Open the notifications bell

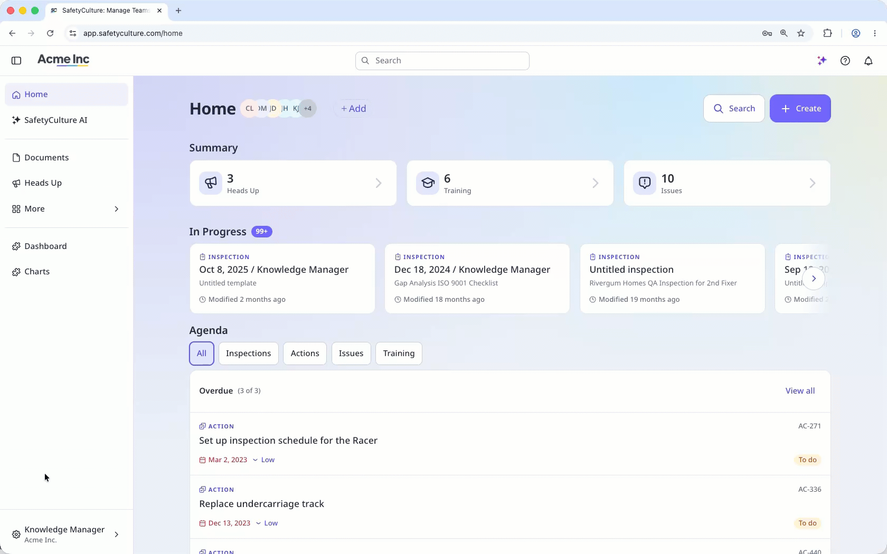point(869,61)
